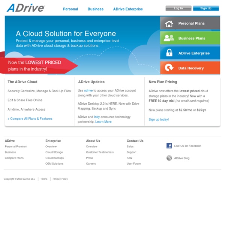This screenshot has height=225, width=225.
Task: Open the User Forum footer link
Action: (134, 163)
